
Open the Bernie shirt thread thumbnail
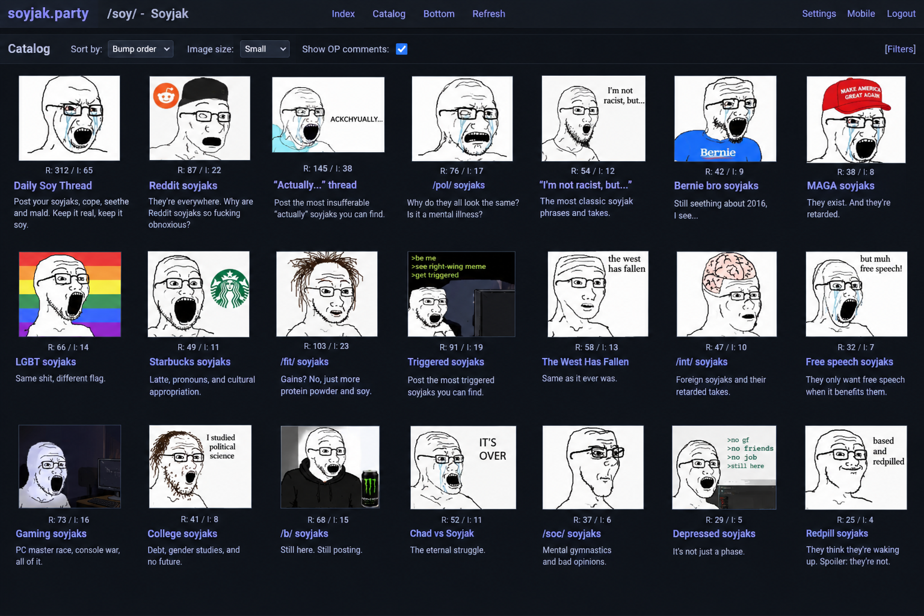(x=725, y=119)
